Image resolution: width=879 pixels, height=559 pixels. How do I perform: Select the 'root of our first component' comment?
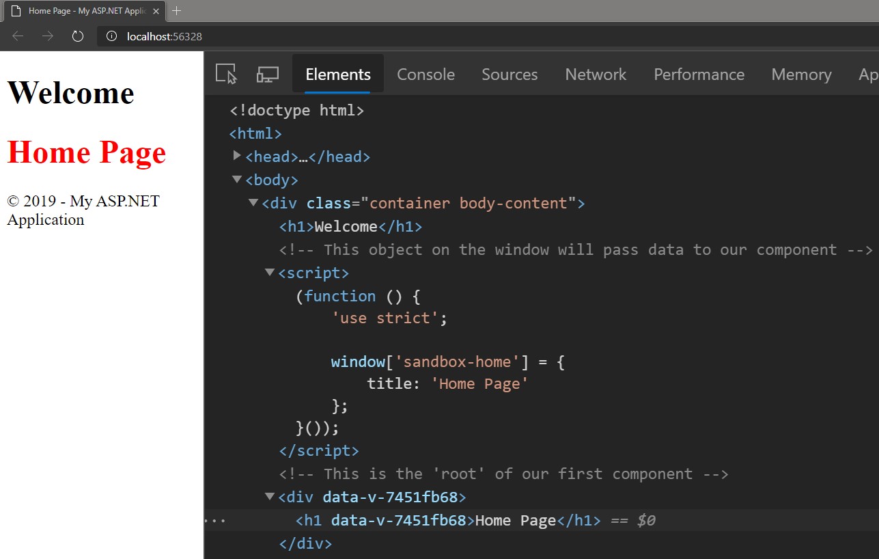(503, 474)
